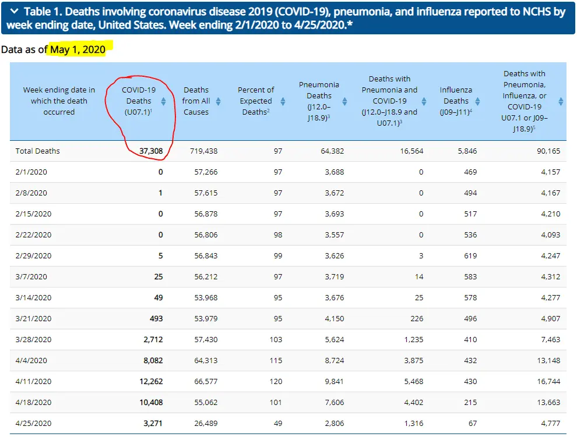Click the highlighted May 1, 2020 date
The image size is (577, 437).
pyautogui.click(x=78, y=49)
